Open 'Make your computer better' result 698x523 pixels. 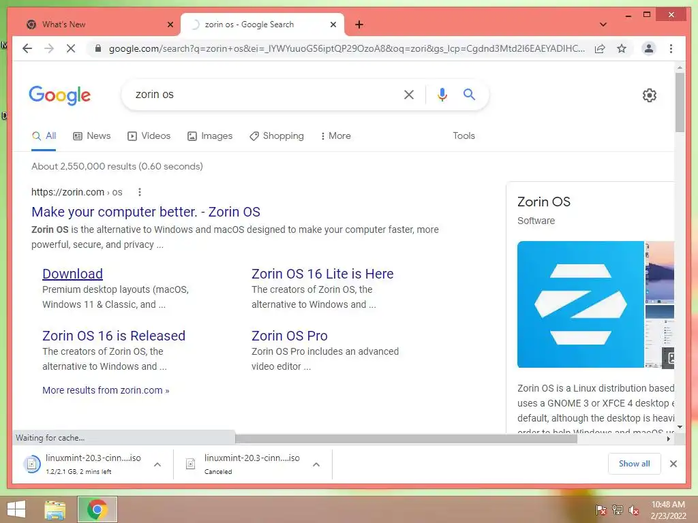[146, 212]
